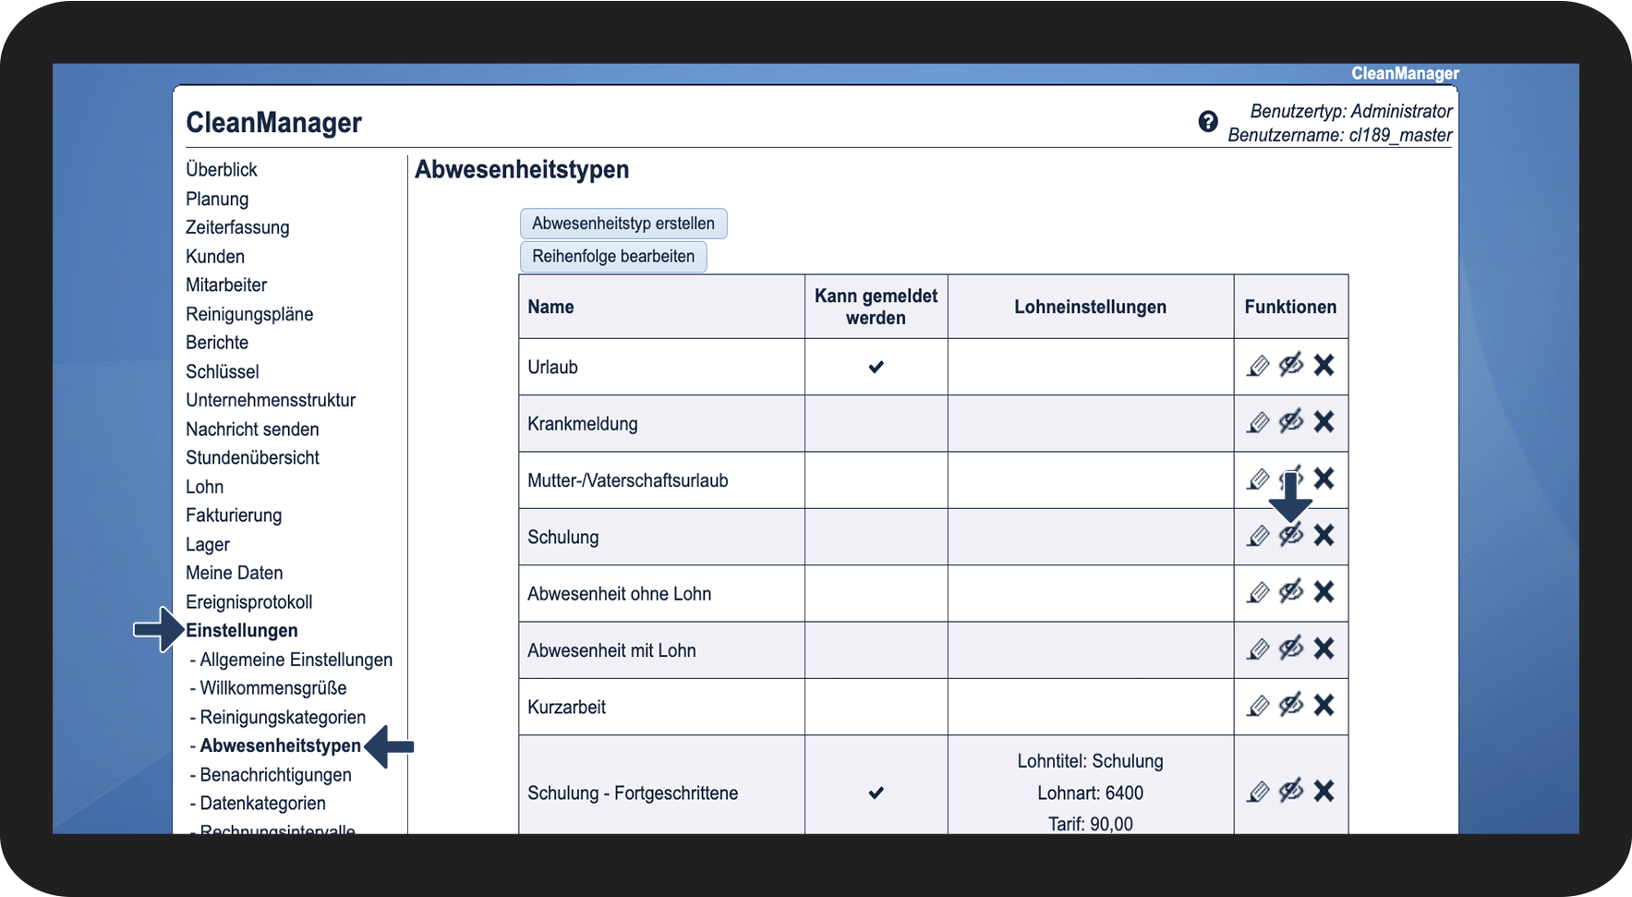
Task: Delete Schulung - Fortgeschrittene entry
Action: [x=1324, y=791]
